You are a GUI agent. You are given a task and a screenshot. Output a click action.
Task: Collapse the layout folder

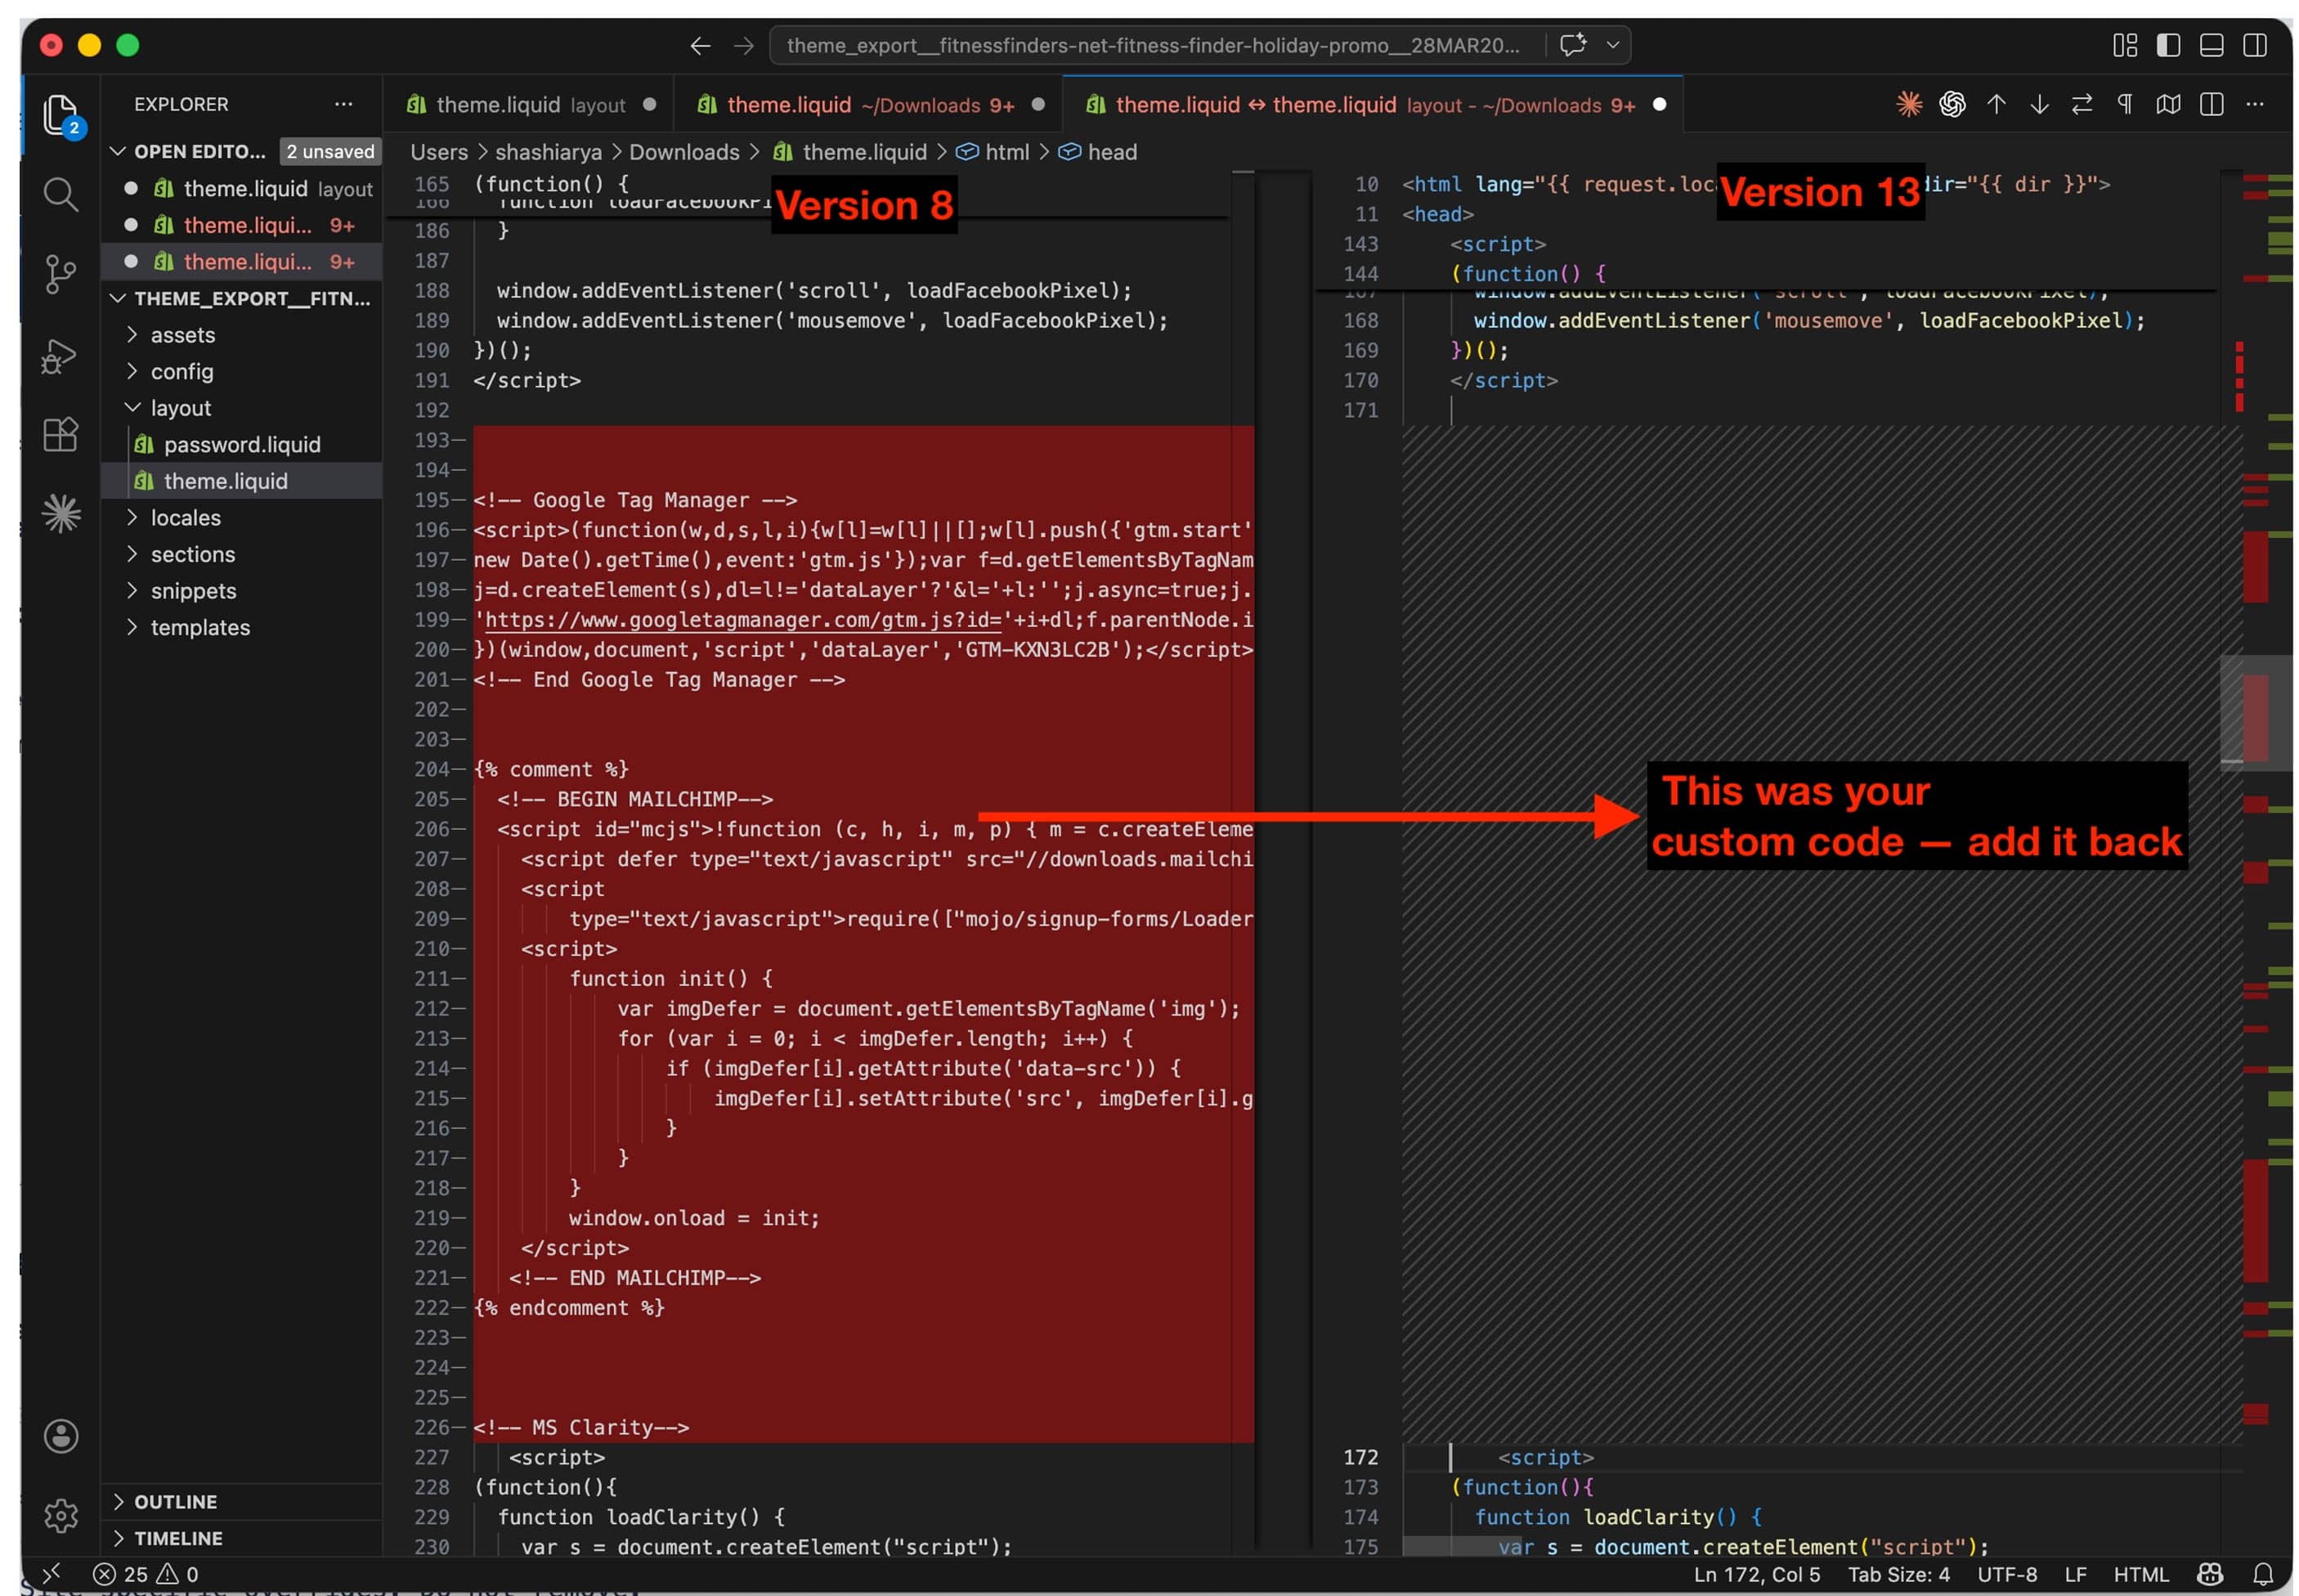click(x=180, y=408)
